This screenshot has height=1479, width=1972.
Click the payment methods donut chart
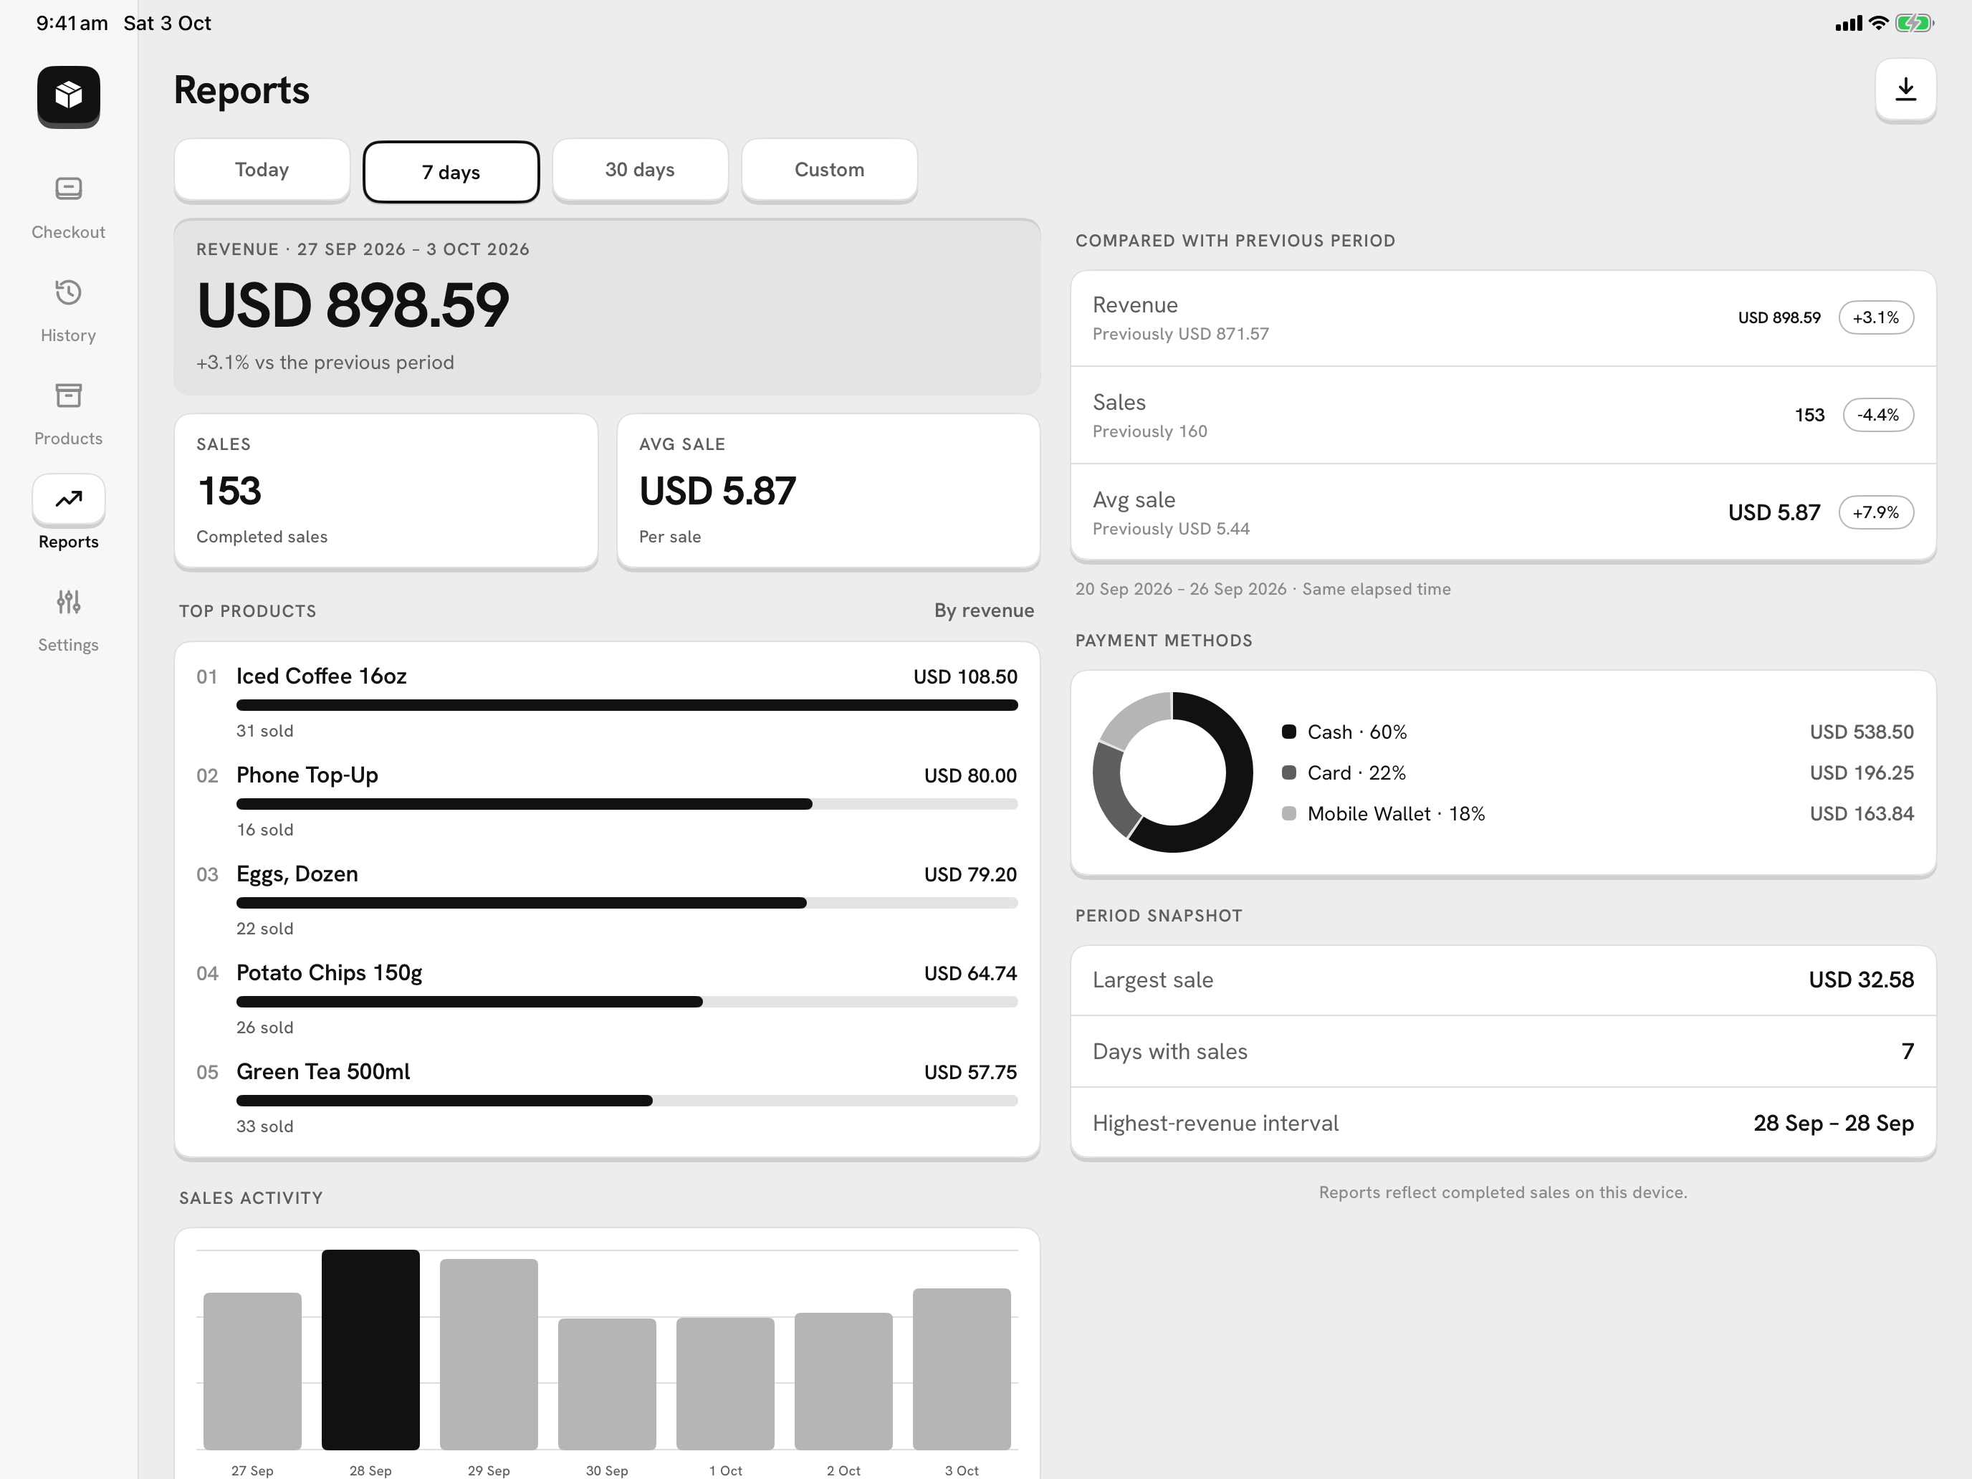(x=1172, y=772)
